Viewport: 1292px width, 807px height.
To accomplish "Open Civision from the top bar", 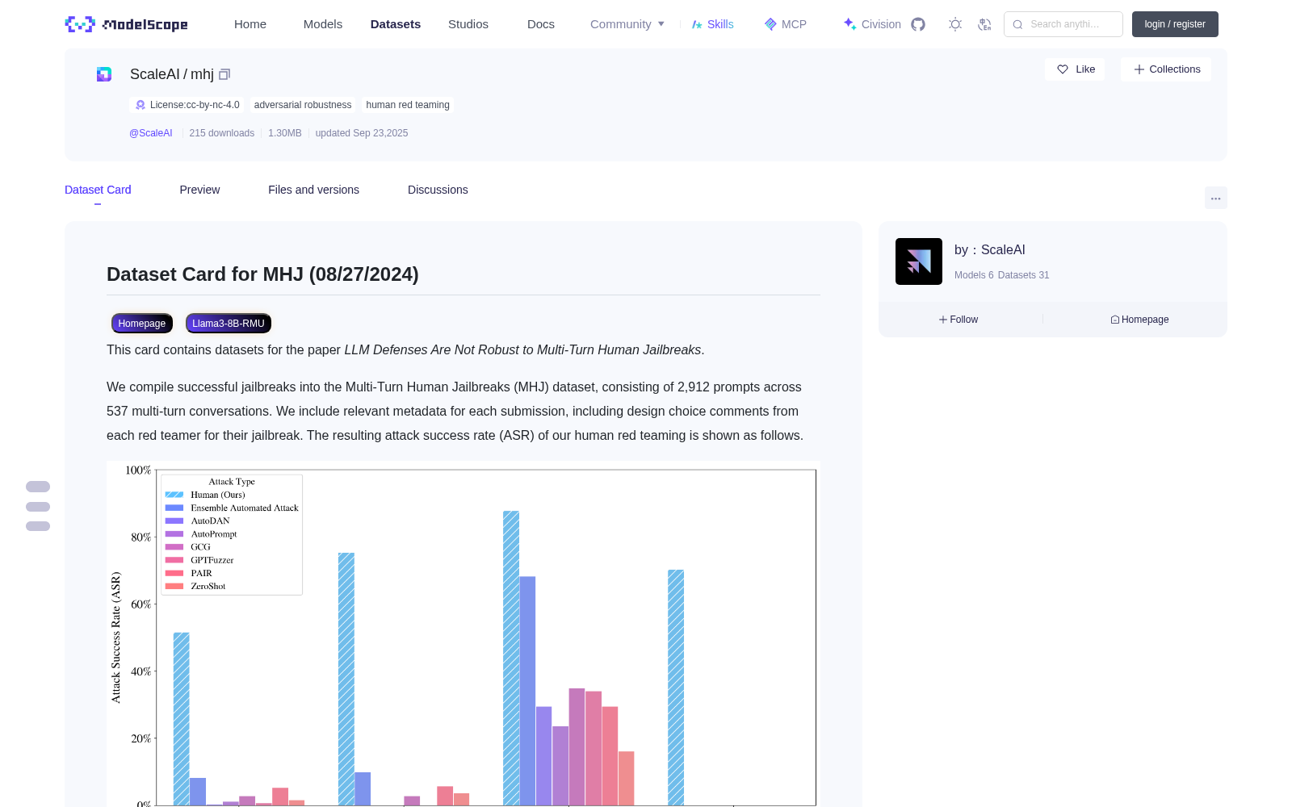I will pyautogui.click(x=872, y=24).
